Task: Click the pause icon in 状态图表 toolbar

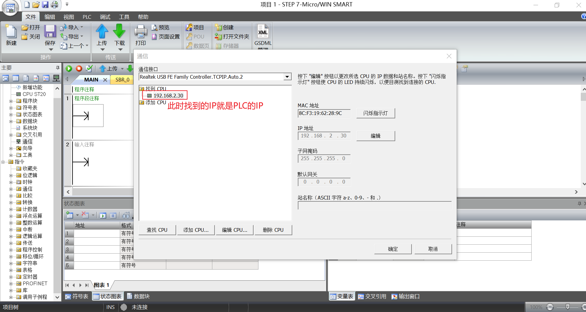Action: click(x=113, y=215)
